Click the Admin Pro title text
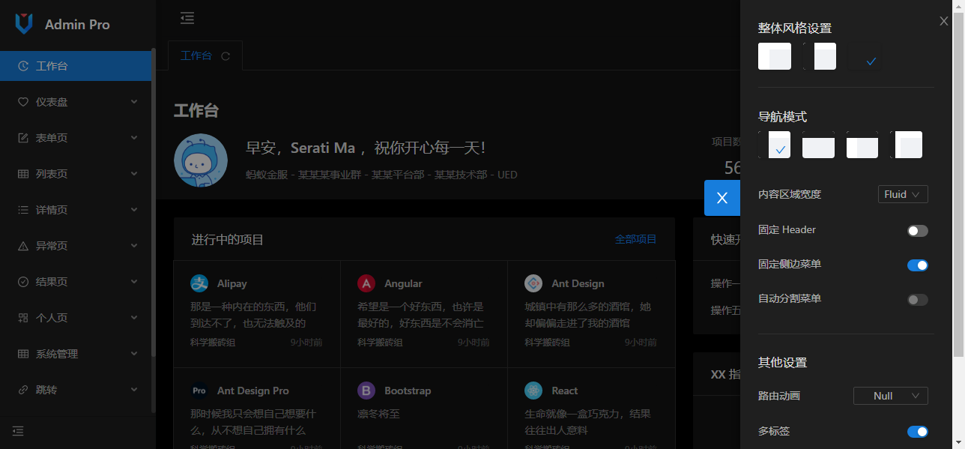 [x=77, y=25]
